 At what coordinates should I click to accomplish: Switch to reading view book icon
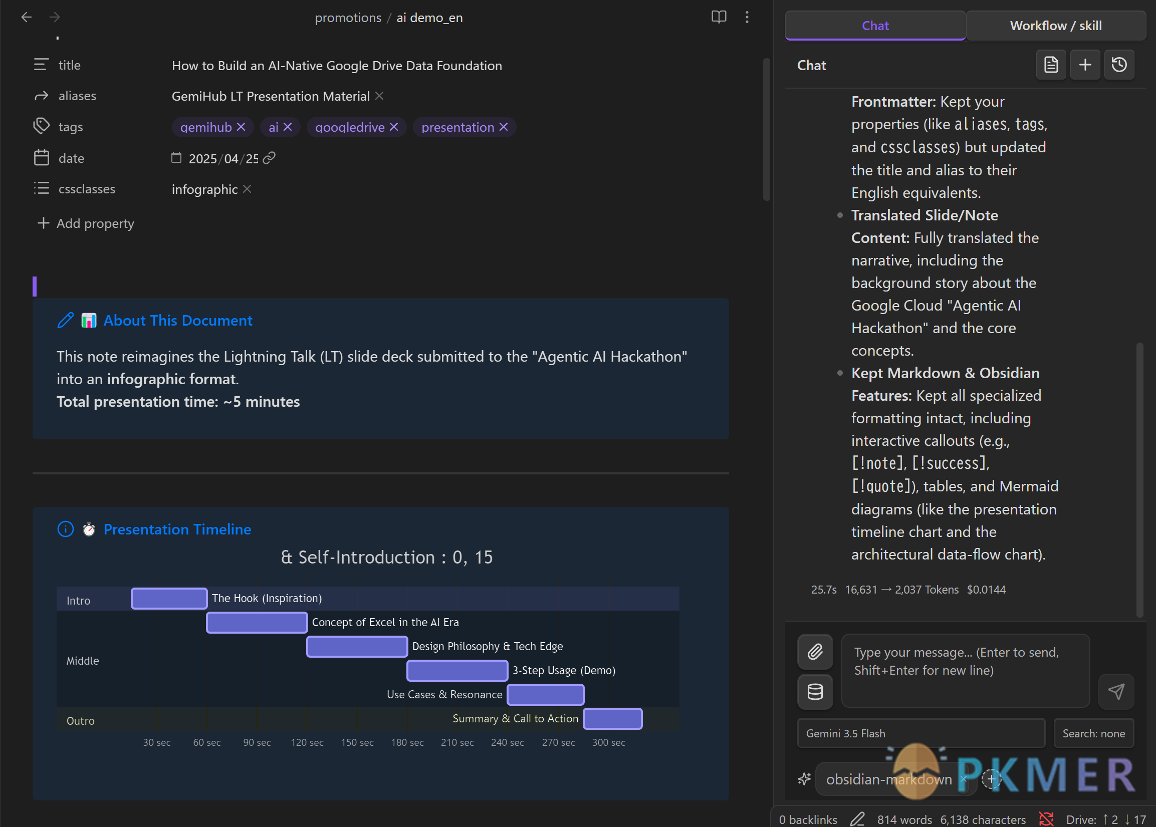pyautogui.click(x=719, y=18)
